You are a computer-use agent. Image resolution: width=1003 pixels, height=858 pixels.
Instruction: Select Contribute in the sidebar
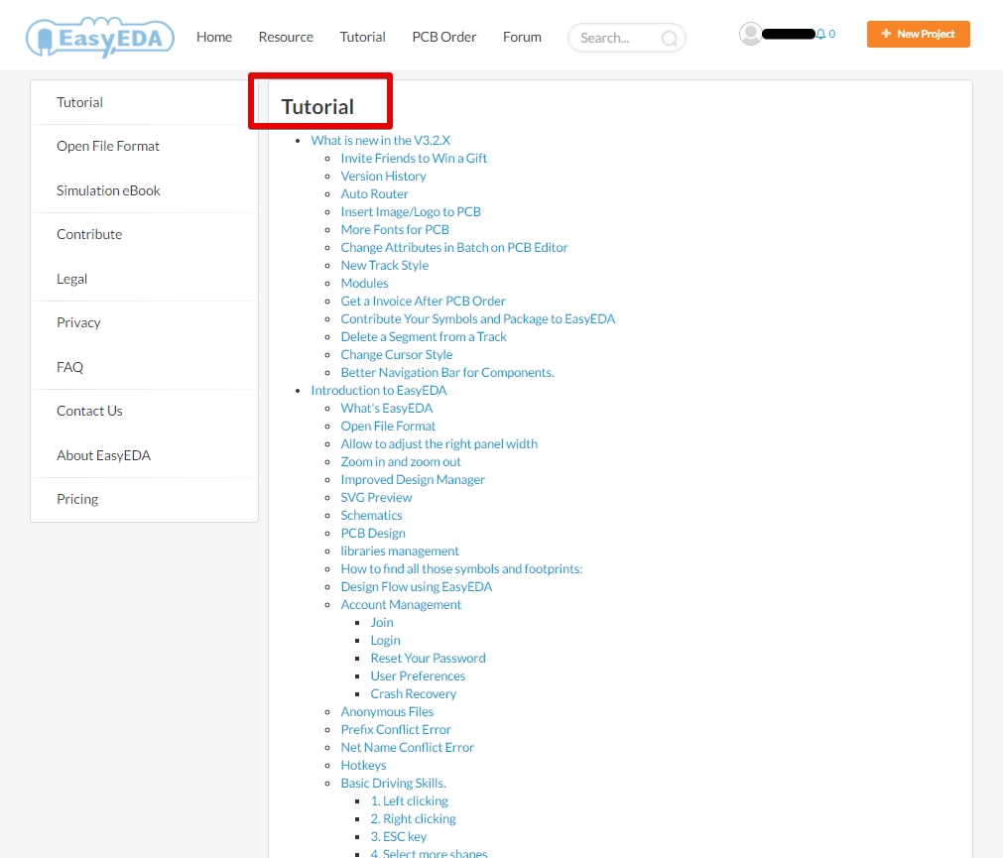89,235
